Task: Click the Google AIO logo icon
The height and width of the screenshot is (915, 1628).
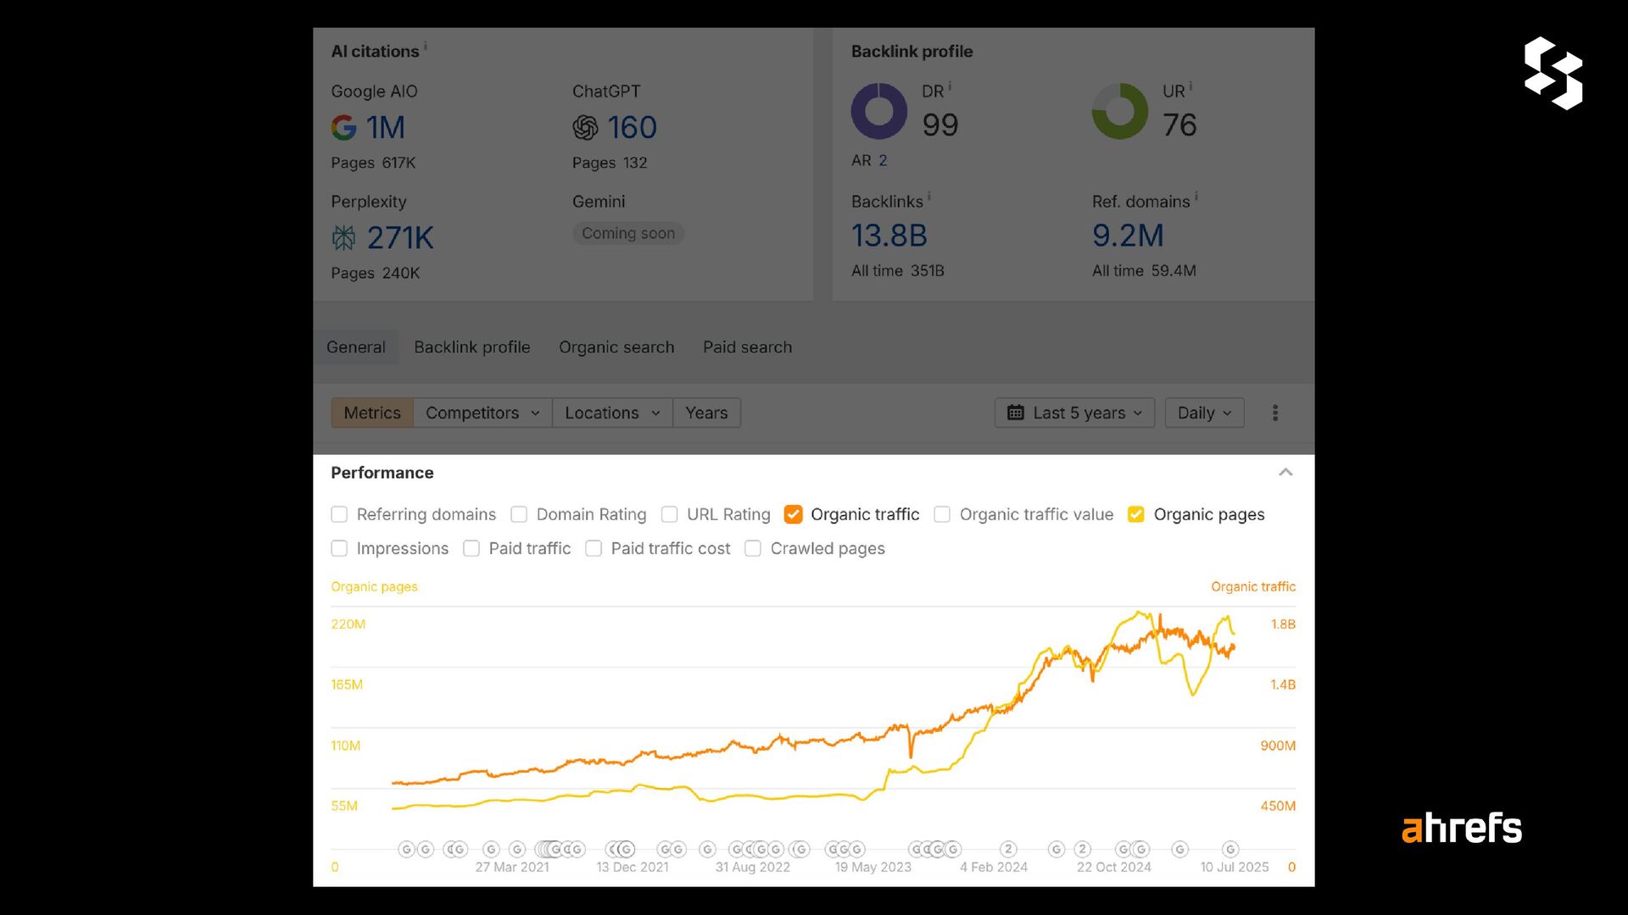Action: 343,128
